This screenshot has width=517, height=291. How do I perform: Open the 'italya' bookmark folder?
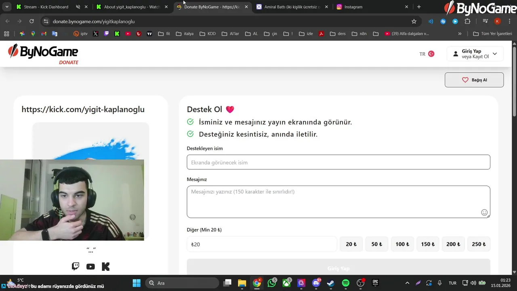[x=185, y=34]
